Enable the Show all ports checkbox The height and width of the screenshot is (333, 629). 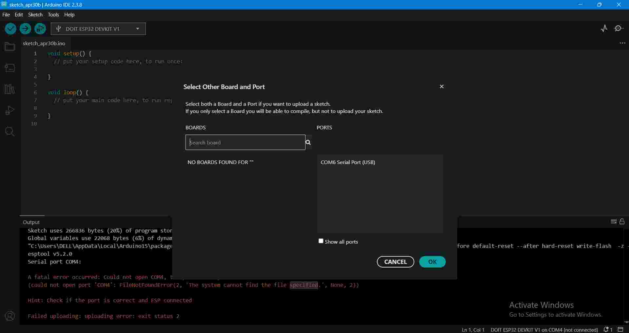(321, 241)
